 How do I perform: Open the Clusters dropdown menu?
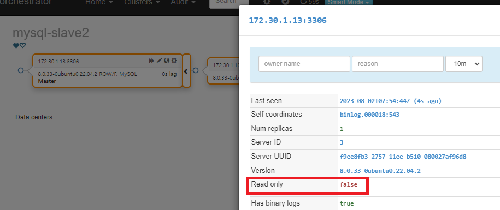(x=142, y=2)
